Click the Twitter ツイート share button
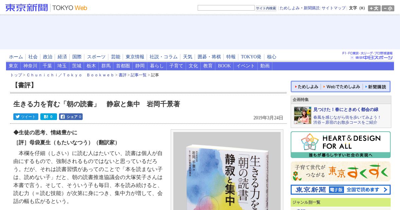This screenshot has width=400, height=210. coord(26,117)
